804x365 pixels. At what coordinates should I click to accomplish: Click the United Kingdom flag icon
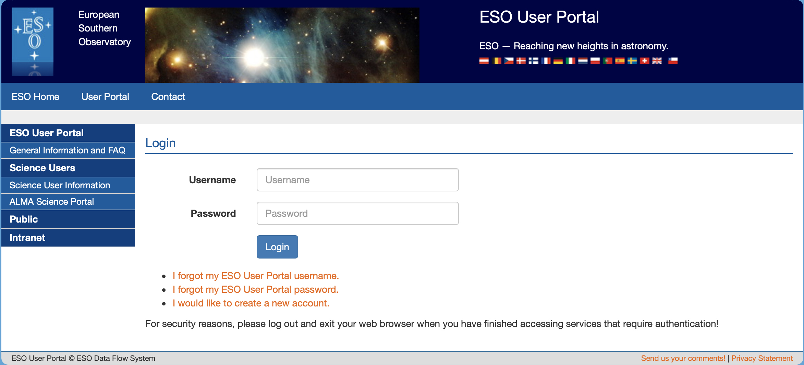657,61
